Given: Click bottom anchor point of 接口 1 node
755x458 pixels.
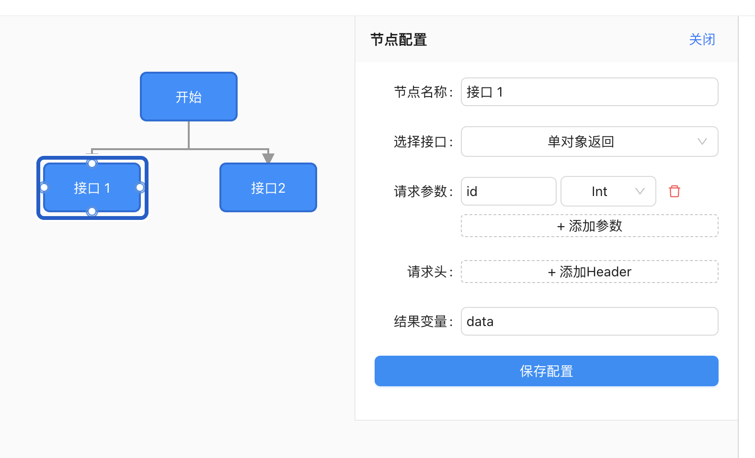Looking at the screenshot, I should coord(92,211).
